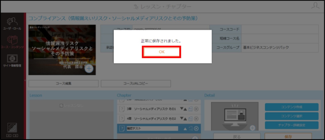Open the サイト情報管理 sidebar section

click(12, 61)
